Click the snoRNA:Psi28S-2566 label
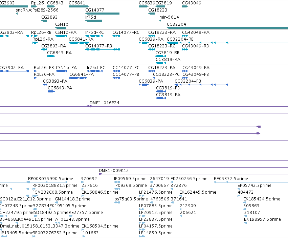Screen dimensions: 288x238 coord(37,10)
